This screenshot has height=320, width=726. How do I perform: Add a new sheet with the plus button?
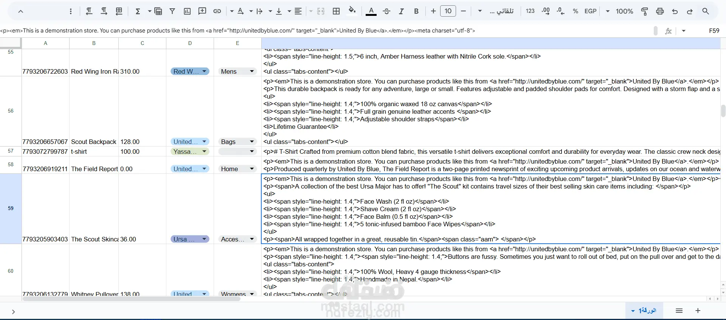698,311
